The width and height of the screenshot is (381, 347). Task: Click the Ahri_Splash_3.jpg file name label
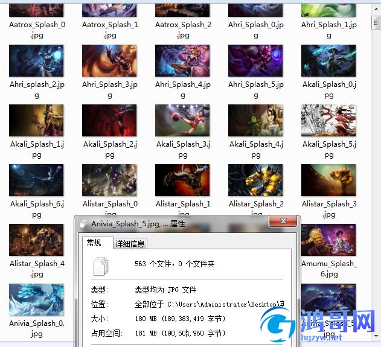point(110,89)
